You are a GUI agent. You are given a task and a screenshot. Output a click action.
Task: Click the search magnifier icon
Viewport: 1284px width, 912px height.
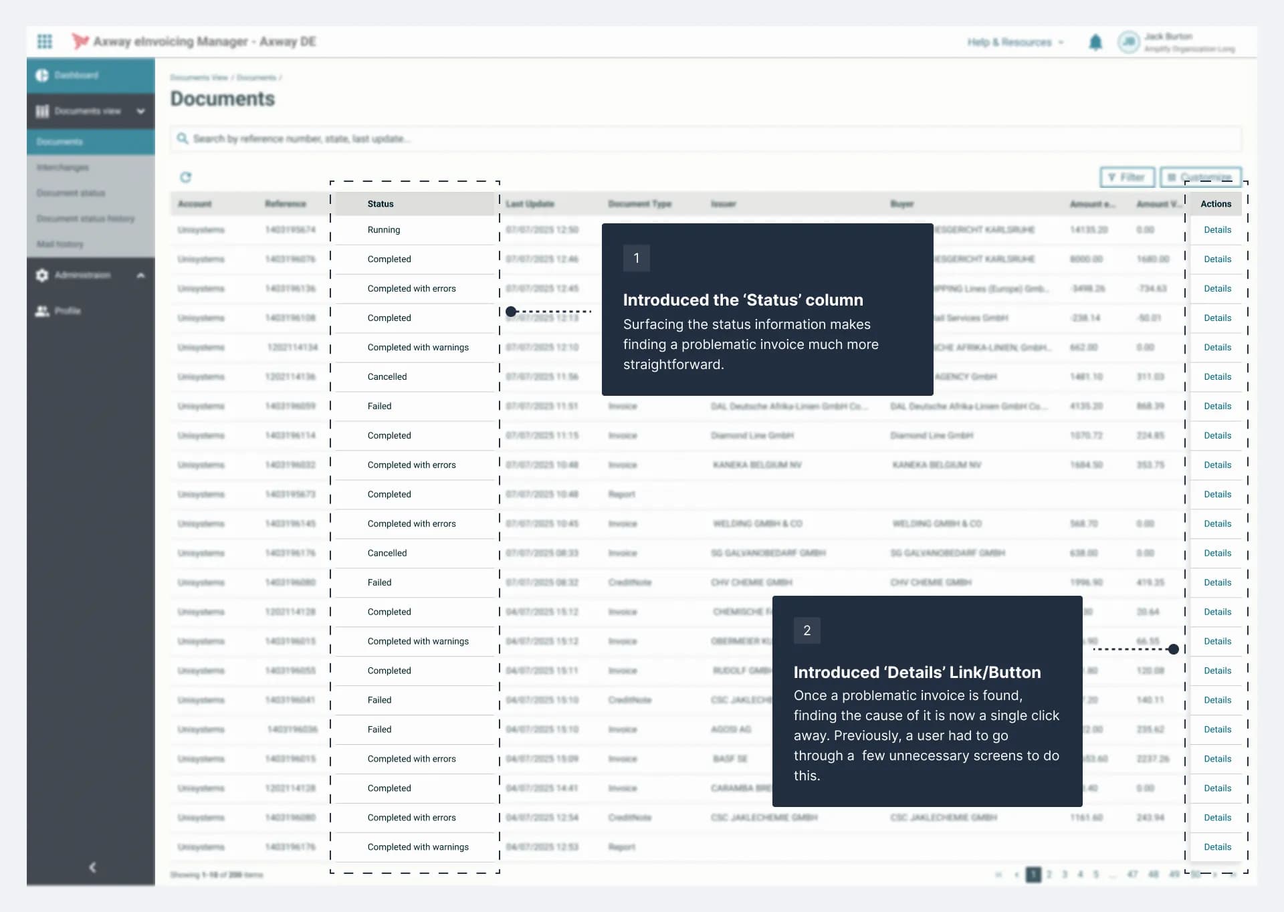(182, 138)
